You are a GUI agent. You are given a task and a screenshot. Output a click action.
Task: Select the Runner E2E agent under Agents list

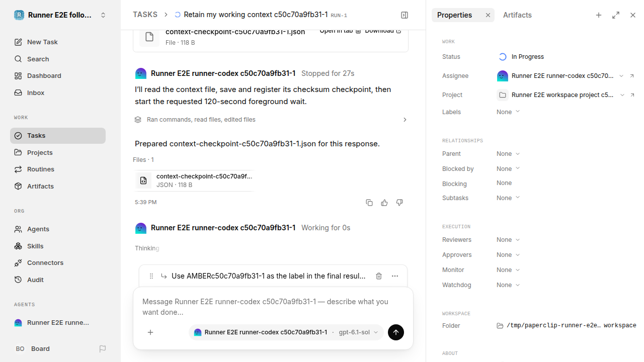pyautogui.click(x=58, y=323)
